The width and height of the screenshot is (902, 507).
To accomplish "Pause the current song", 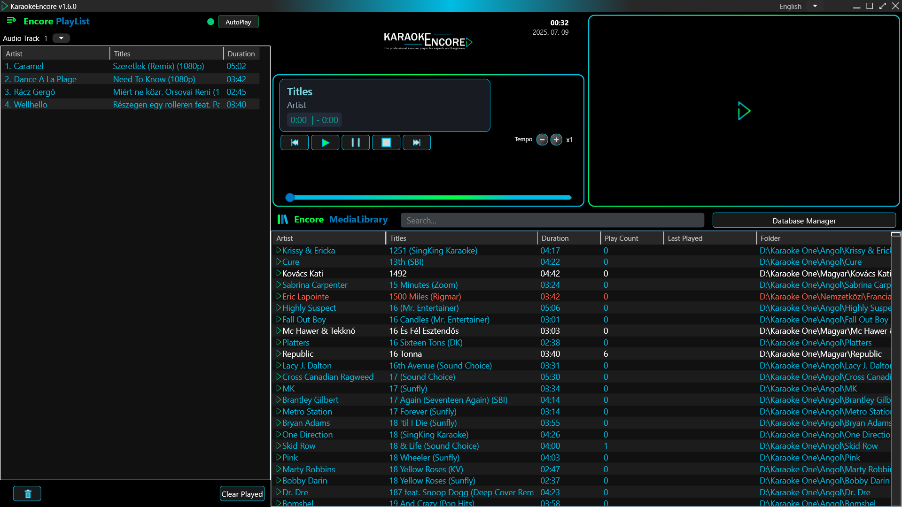I will point(356,143).
